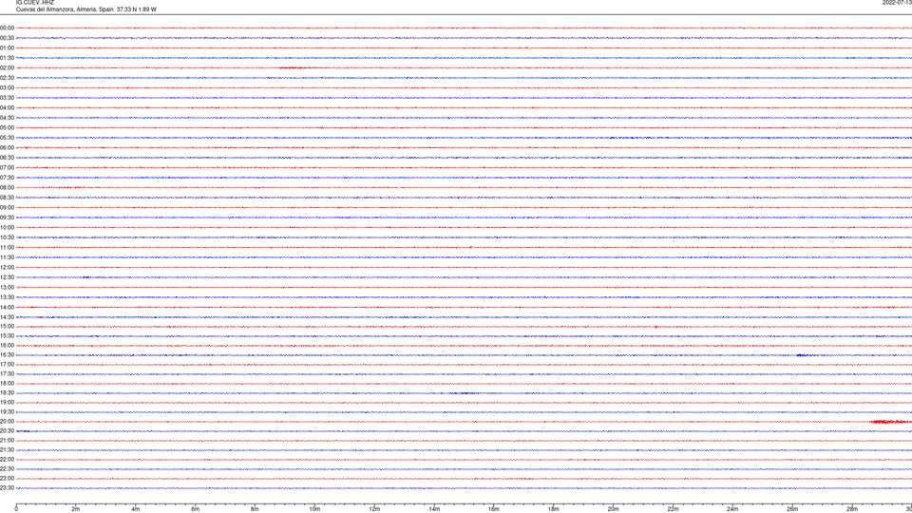The image size is (912, 513).
Task: Click the 22m tick label on time axis
Action: click(673, 509)
